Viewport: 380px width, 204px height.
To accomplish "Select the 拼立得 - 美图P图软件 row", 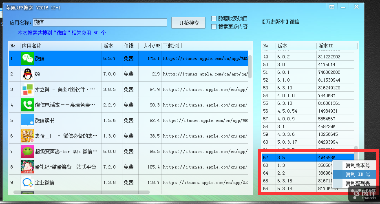I will pyautogui.click(x=128, y=89).
